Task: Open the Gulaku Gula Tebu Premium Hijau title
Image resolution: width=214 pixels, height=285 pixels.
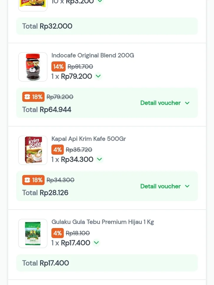Action: pyautogui.click(x=103, y=222)
